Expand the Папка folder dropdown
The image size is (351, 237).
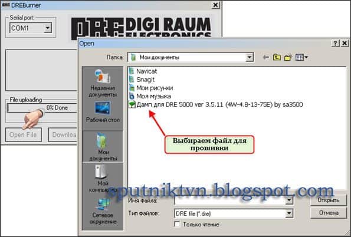(249, 58)
